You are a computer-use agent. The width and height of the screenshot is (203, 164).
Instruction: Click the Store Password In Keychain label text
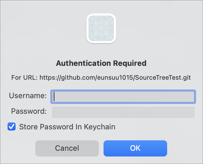[x=67, y=127]
